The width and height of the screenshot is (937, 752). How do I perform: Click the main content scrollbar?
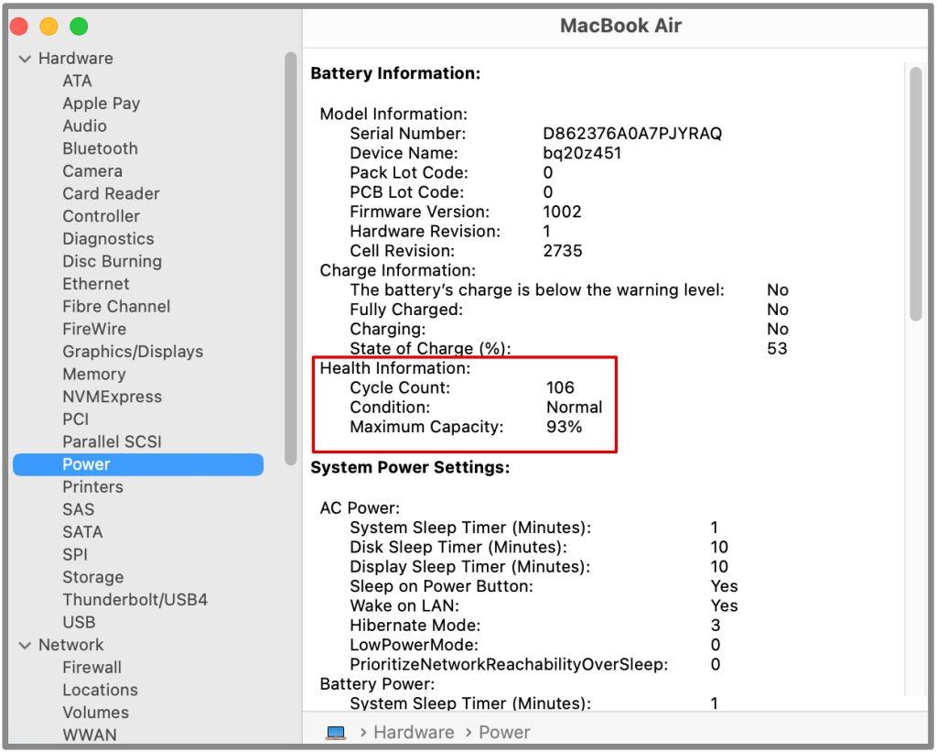tap(915, 194)
